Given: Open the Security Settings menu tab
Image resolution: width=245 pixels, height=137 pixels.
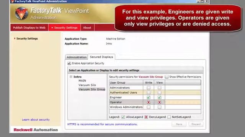Looking at the screenshot, I should coord(65,28).
